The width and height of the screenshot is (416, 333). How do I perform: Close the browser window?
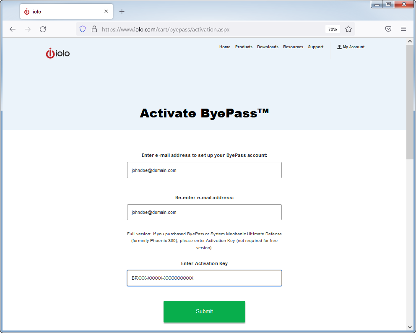point(404,5)
